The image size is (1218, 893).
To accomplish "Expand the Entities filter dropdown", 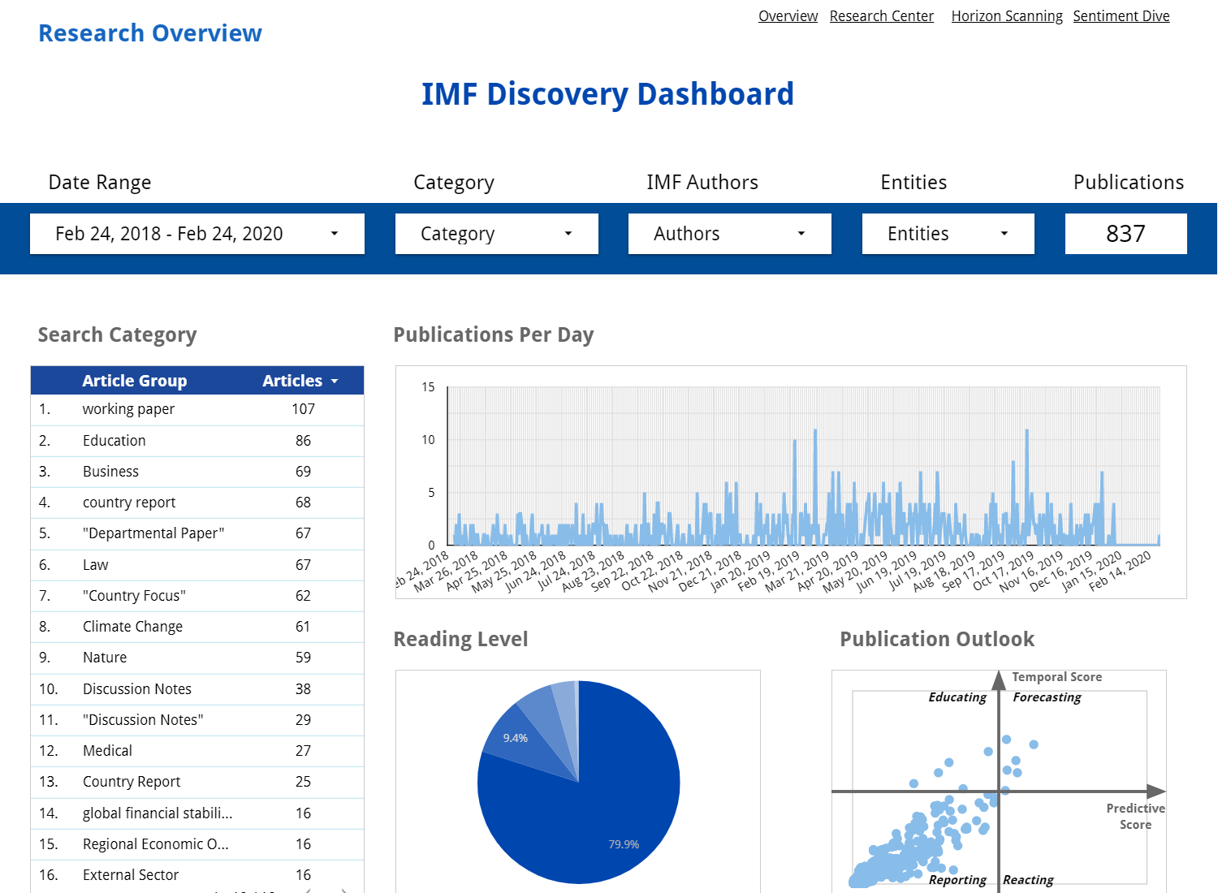I will tap(948, 234).
